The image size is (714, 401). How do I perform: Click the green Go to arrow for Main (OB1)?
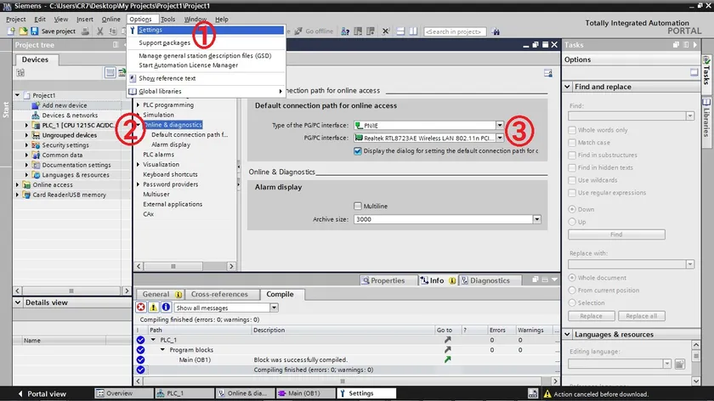click(448, 359)
